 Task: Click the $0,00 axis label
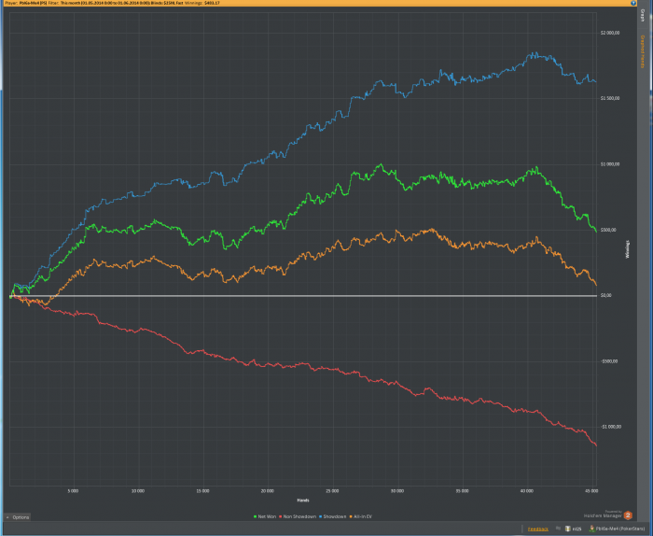coord(606,295)
